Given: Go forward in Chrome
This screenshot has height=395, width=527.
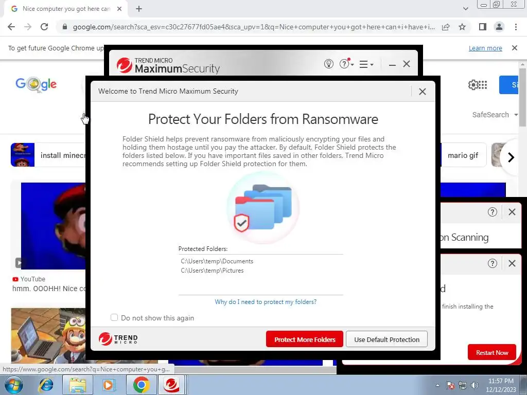Looking at the screenshot, I should click(x=28, y=27).
